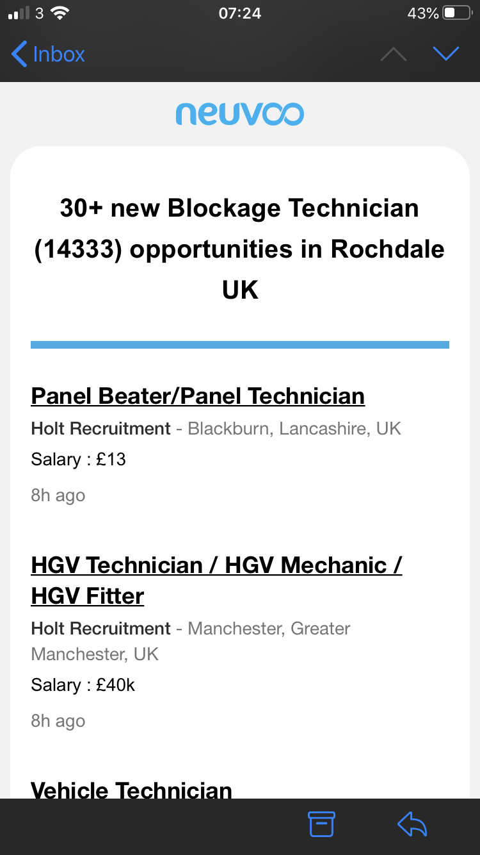The width and height of the screenshot is (480, 855).
Task: Open the Panel Beater/Panel Technician job
Action: (198, 396)
